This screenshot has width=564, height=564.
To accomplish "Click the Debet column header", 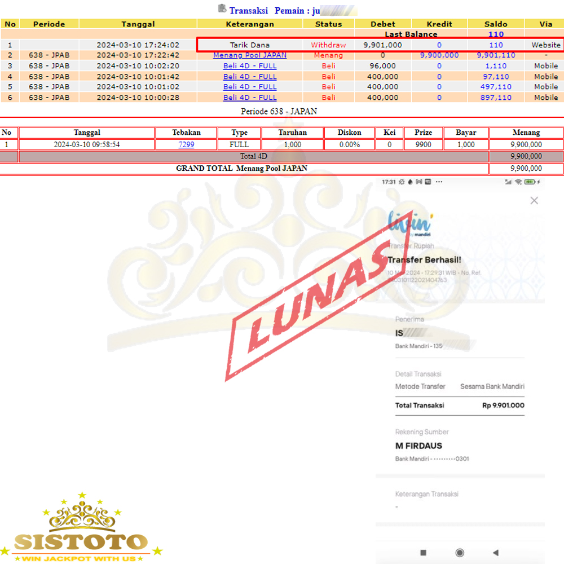I will [x=383, y=24].
